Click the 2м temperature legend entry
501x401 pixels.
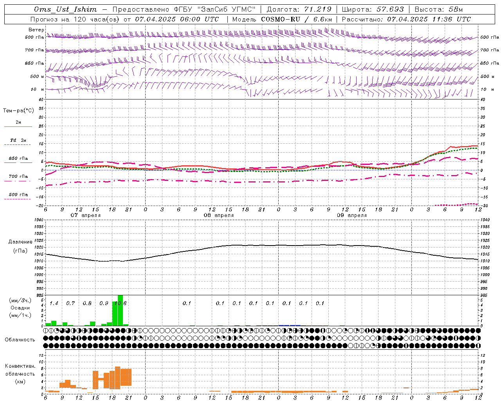[18, 122]
